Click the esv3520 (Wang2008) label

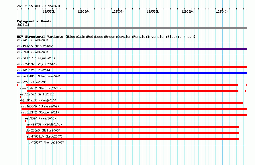(x=40, y=118)
